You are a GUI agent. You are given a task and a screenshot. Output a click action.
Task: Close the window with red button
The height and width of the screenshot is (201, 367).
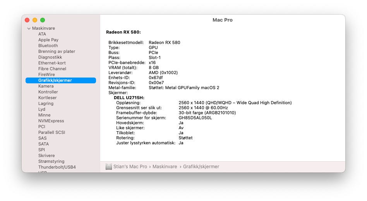tap(27, 20)
